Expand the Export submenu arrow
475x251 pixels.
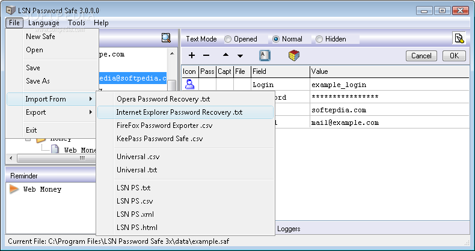(91, 112)
